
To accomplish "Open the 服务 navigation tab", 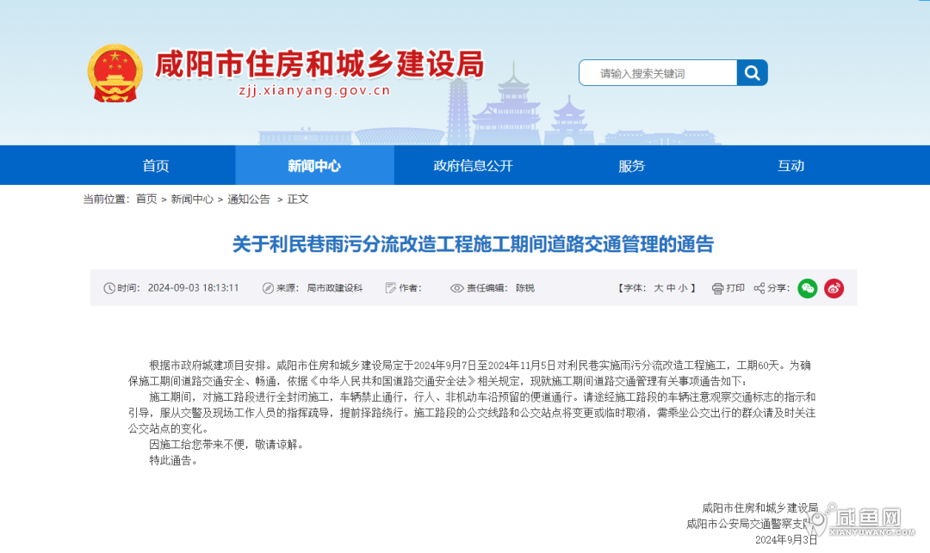I will [632, 166].
